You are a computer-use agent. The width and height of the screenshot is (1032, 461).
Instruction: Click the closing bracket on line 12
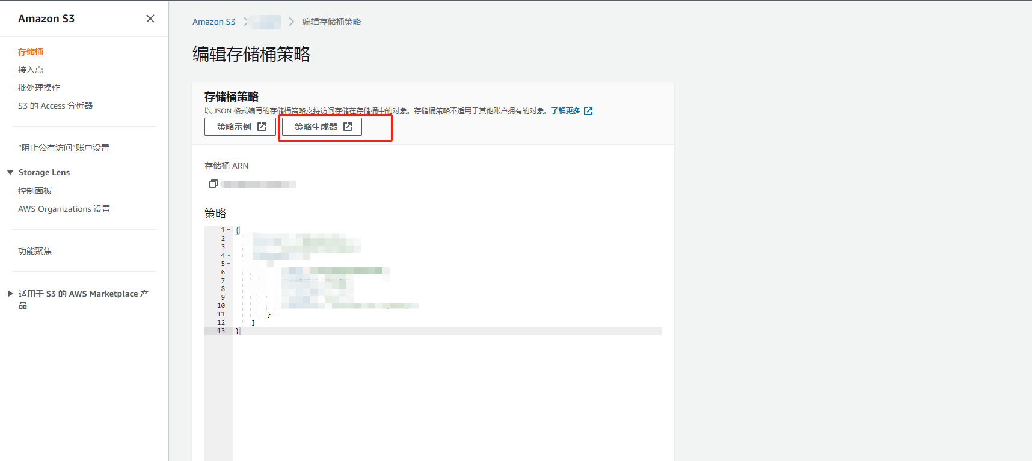(x=253, y=322)
